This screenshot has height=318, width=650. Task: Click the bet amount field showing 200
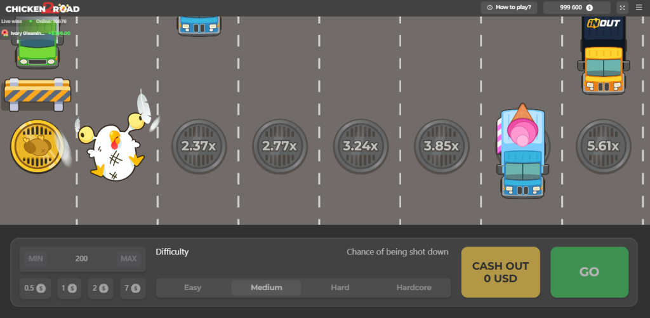pyautogui.click(x=82, y=259)
